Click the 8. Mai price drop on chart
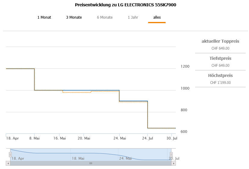 tap(34, 79)
